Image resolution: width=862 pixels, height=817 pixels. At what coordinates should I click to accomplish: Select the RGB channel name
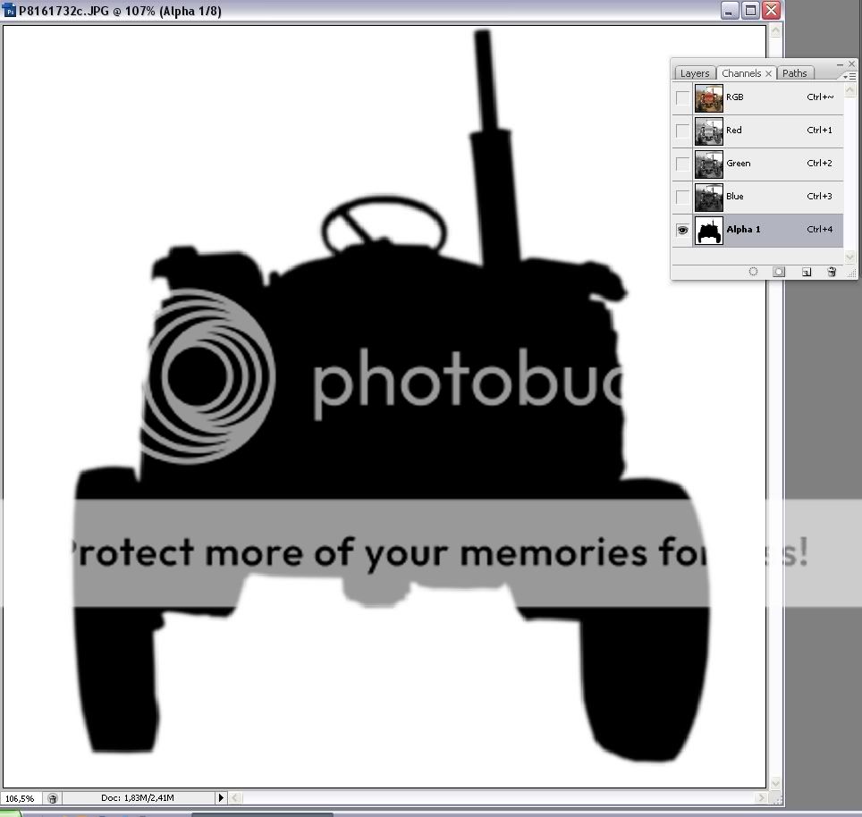pyautogui.click(x=735, y=97)
